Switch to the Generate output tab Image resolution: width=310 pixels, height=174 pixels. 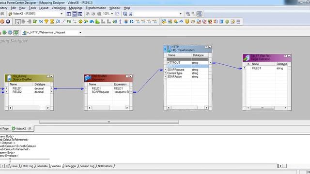[42, 166]
